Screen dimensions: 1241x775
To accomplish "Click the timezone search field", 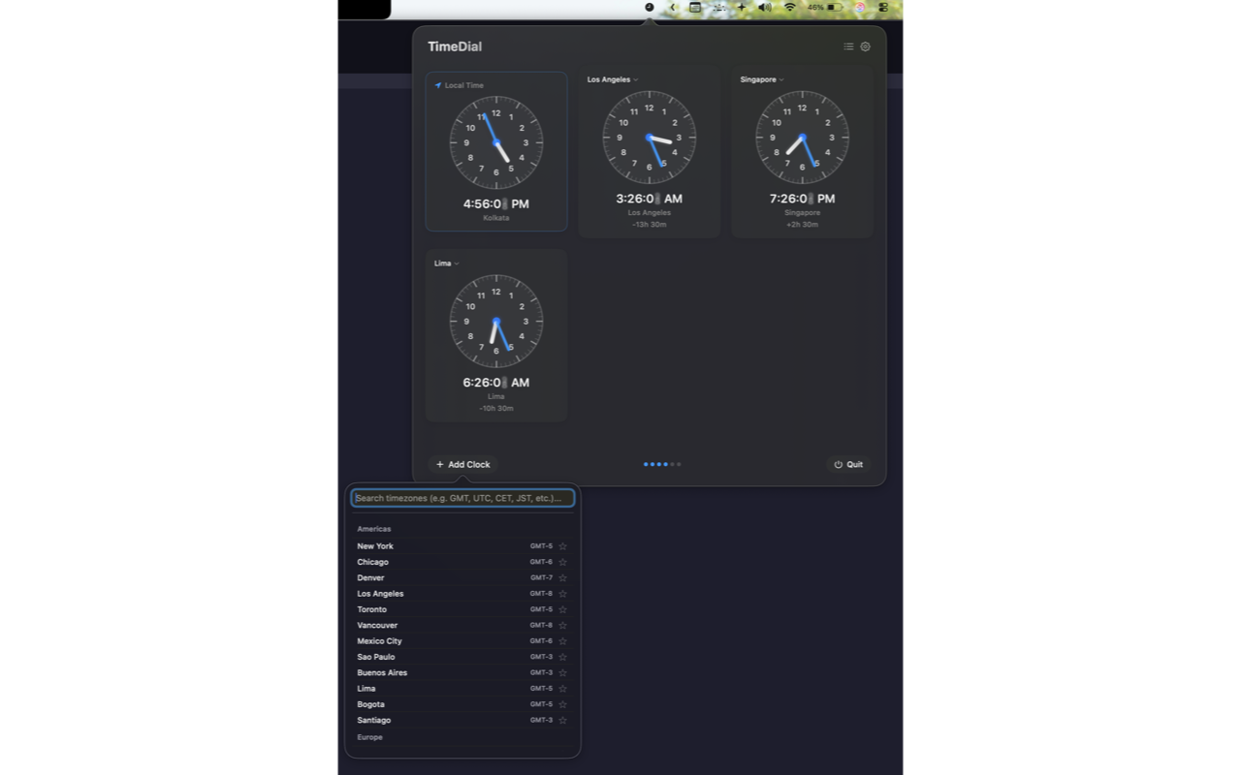I will coord(462,497).
